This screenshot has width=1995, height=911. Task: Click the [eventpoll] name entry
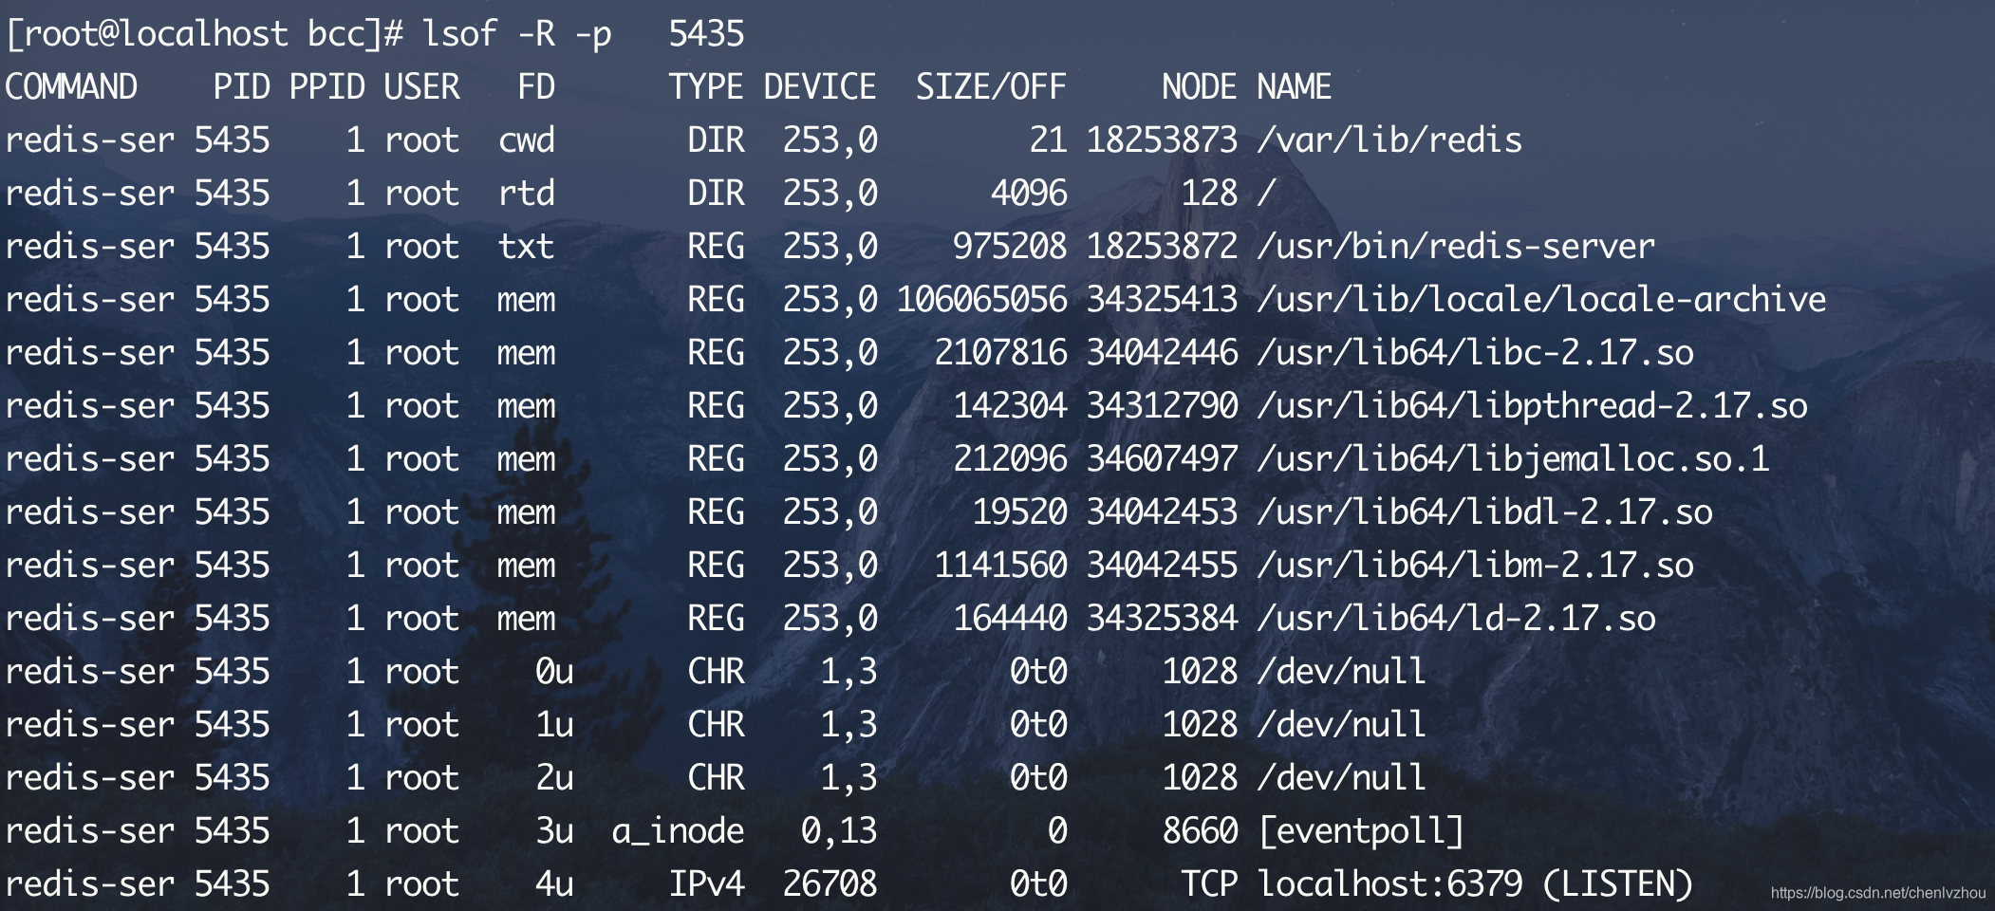pos(1362,831)
